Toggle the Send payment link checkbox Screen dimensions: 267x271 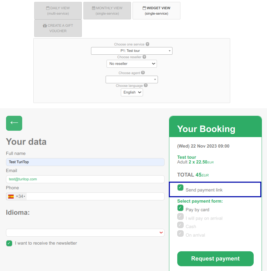click(180, 188)
